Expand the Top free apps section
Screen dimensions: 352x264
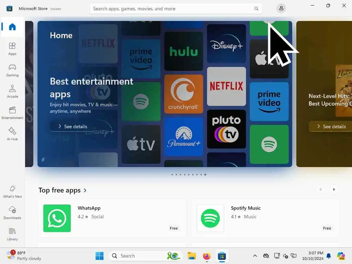[63, 190]
